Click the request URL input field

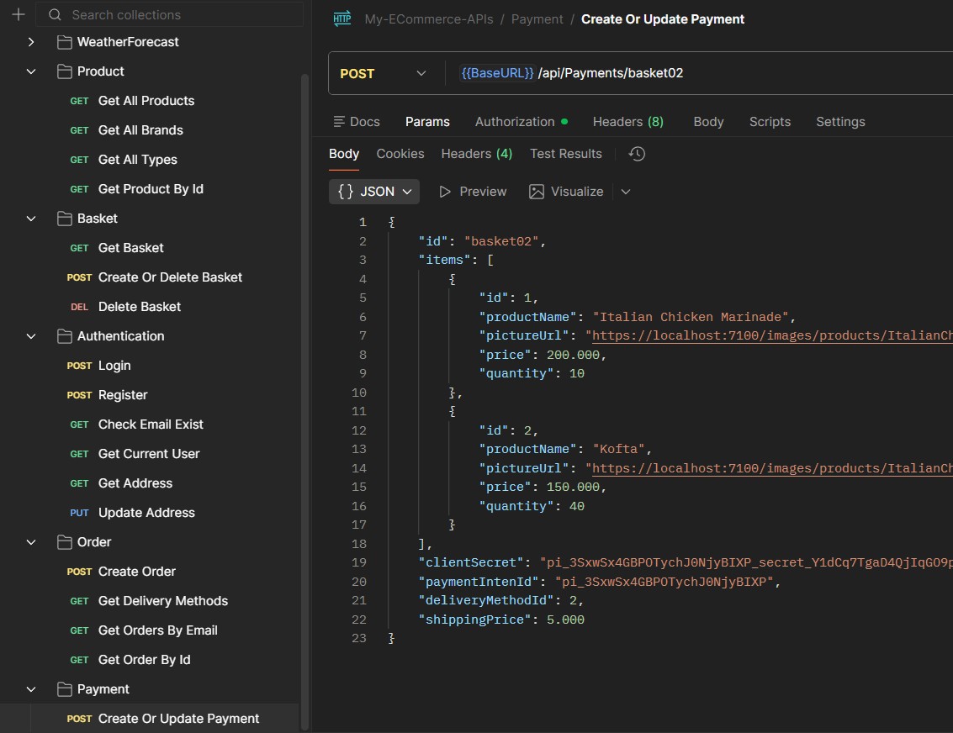(699, 73)
